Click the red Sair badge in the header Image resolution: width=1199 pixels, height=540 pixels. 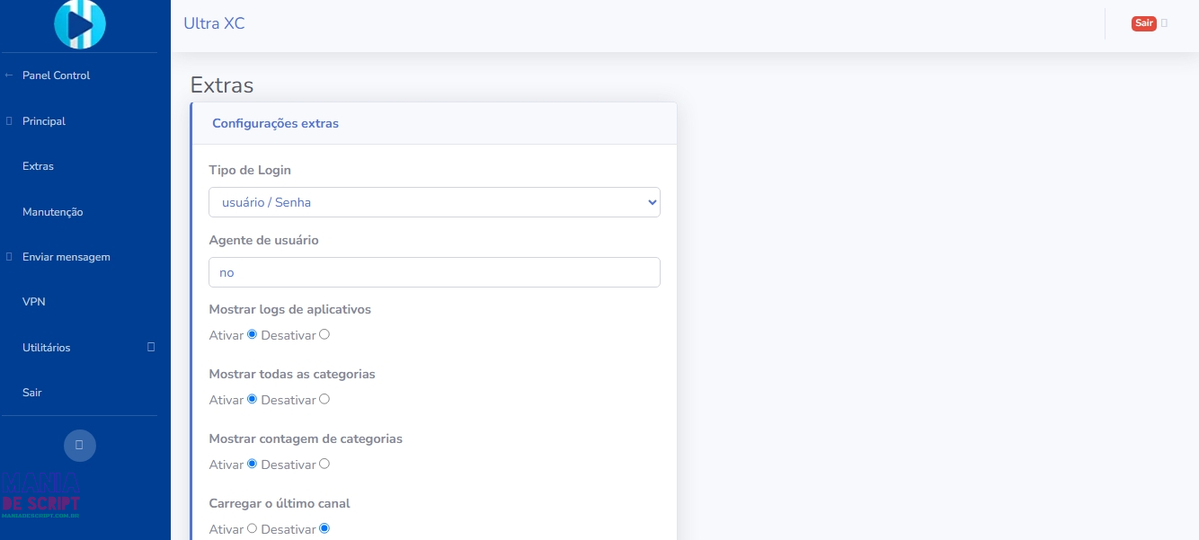[x=1143, y=23]
